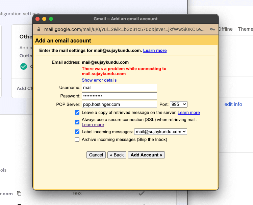Click the red close window button
Image resolution: width=253 pixels, height=205 pixels.
tap(37, 19)
